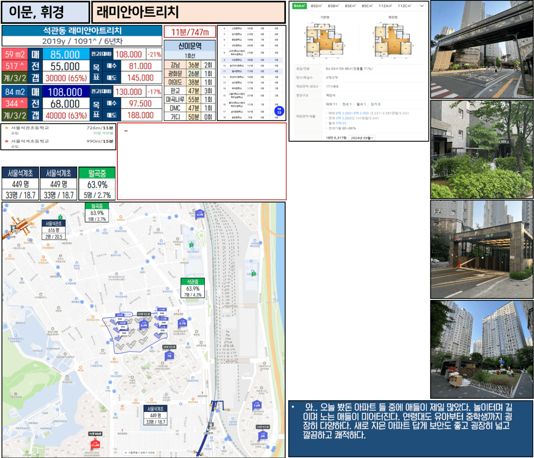Screen dimensions: 534x458
Task: Click the 석관중 63.9% box on the map
Action: (x=193, y=288)
